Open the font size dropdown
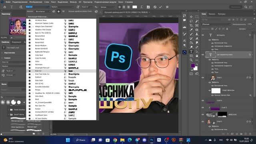Viewport: 256px width, 144px height. tap(92, 7)
